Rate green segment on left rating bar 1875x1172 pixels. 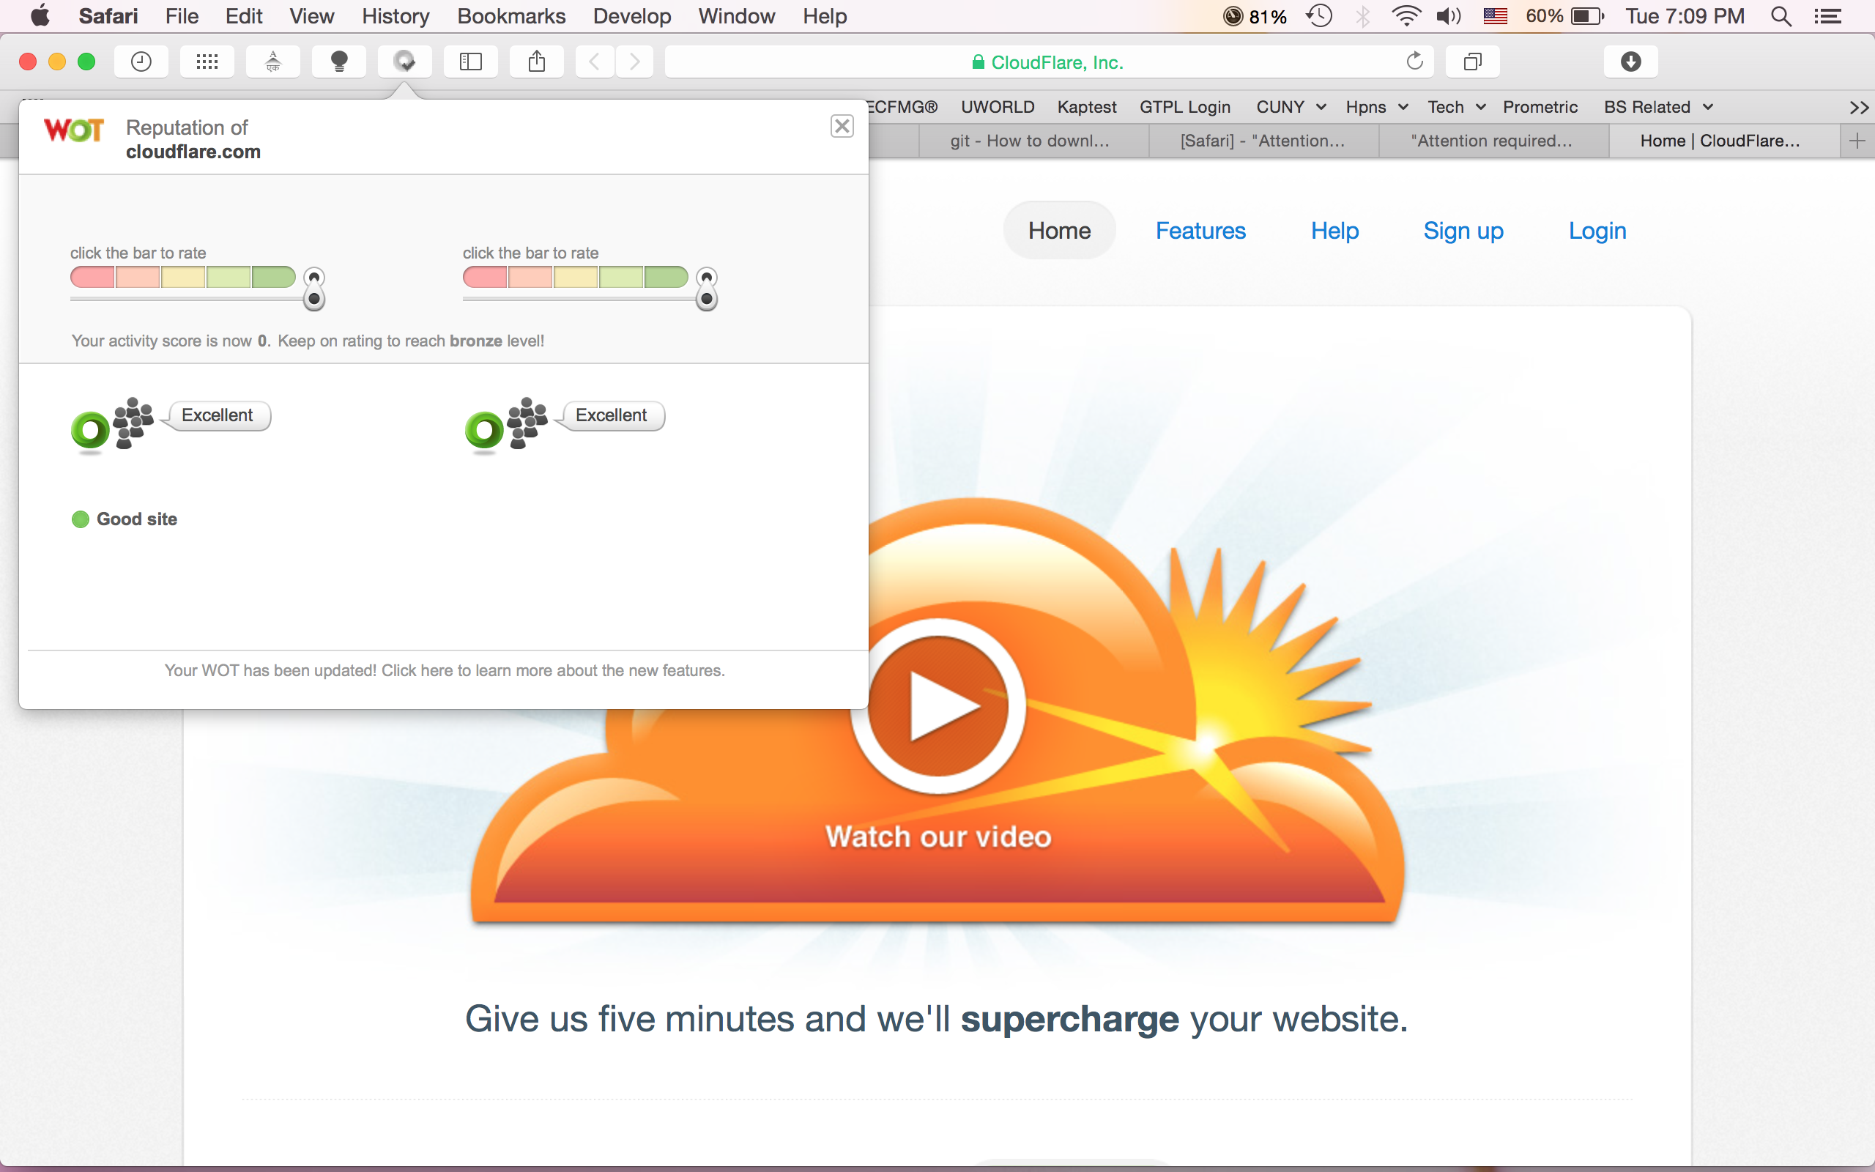click(x=272, y=277)
